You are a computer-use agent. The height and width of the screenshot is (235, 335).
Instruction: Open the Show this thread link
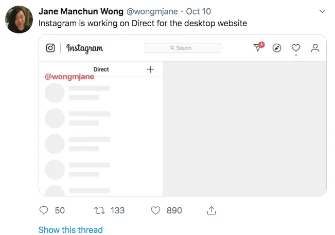point(70,230)
